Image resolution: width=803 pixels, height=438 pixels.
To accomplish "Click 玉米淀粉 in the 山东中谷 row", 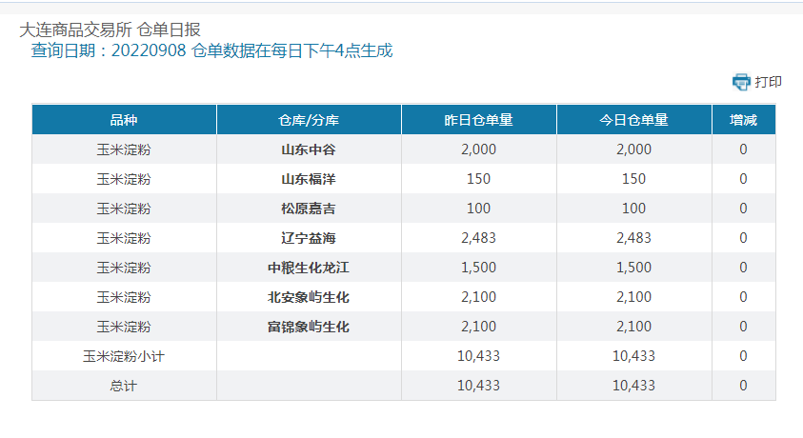I will (x=124, y=149).
